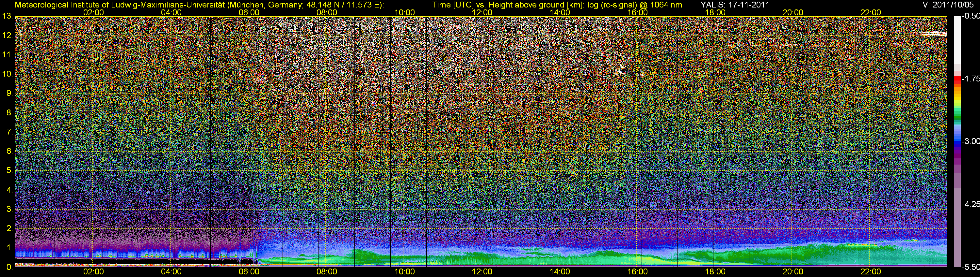Pick the 18:00 label on the bottom time axis

pos(715,272)
